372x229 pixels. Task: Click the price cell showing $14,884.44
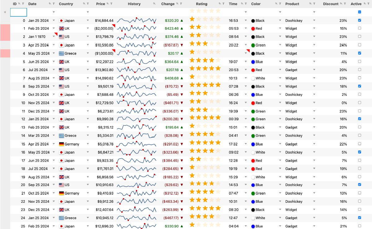point(104,21)
